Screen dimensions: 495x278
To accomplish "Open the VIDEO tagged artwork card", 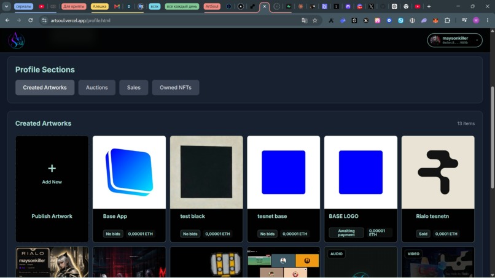I will pyautogui.click(x=438, y=262).
